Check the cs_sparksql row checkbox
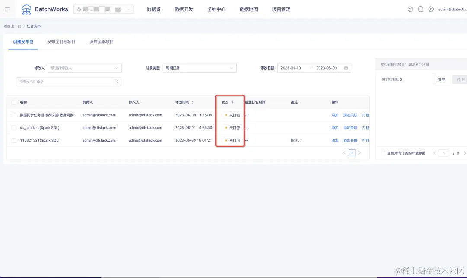The image size is (467, 278). tap(14, 127)
